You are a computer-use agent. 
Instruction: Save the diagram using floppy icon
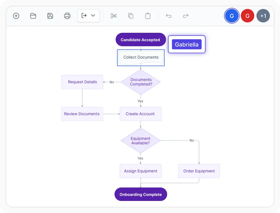50,16
